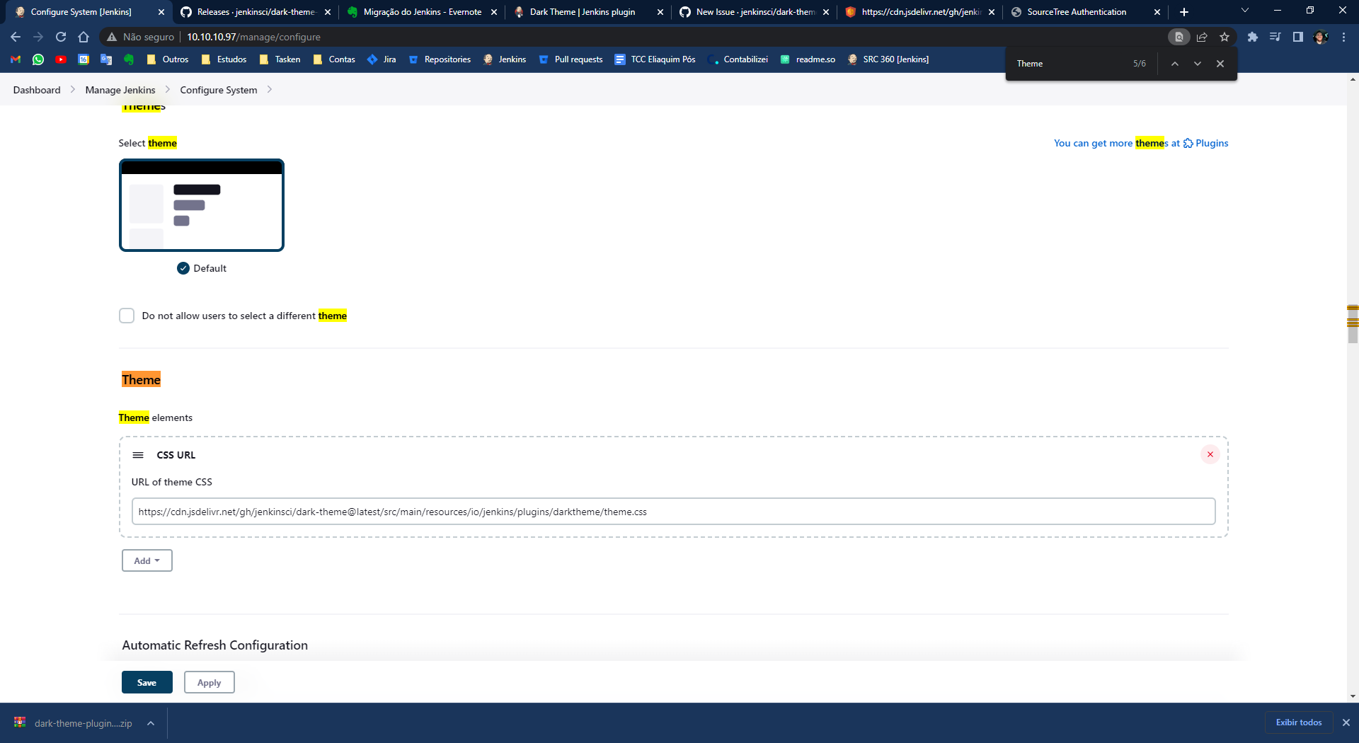Screen dimensions: 1359x743
Task: Open the Jenkins bookmark
Action: pos(505,59)
